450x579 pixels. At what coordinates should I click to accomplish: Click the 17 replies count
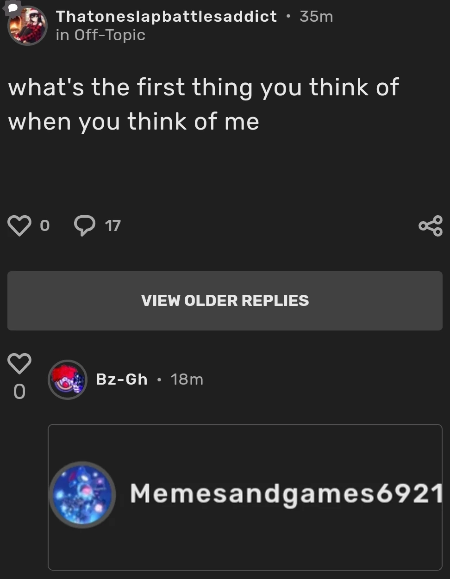tap(112, 226)
